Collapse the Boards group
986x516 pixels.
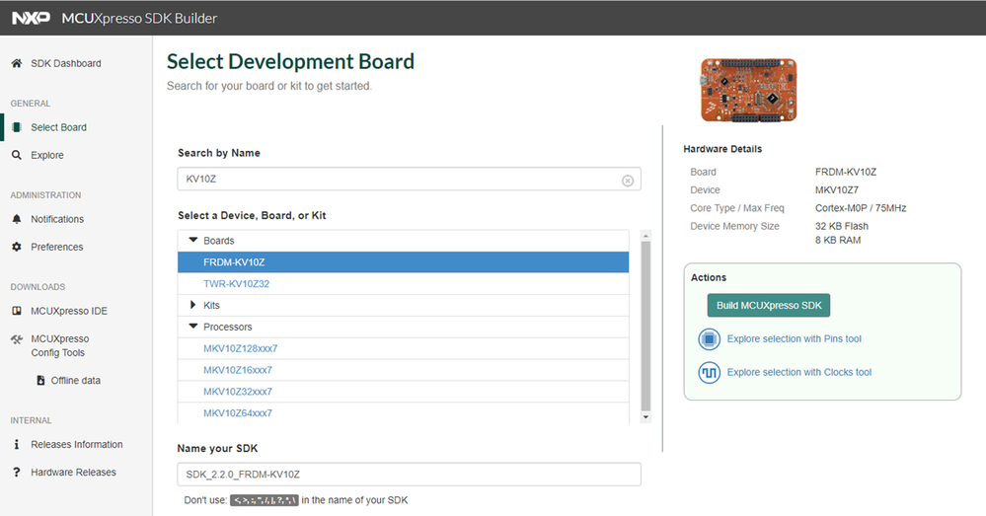point(193,240)
